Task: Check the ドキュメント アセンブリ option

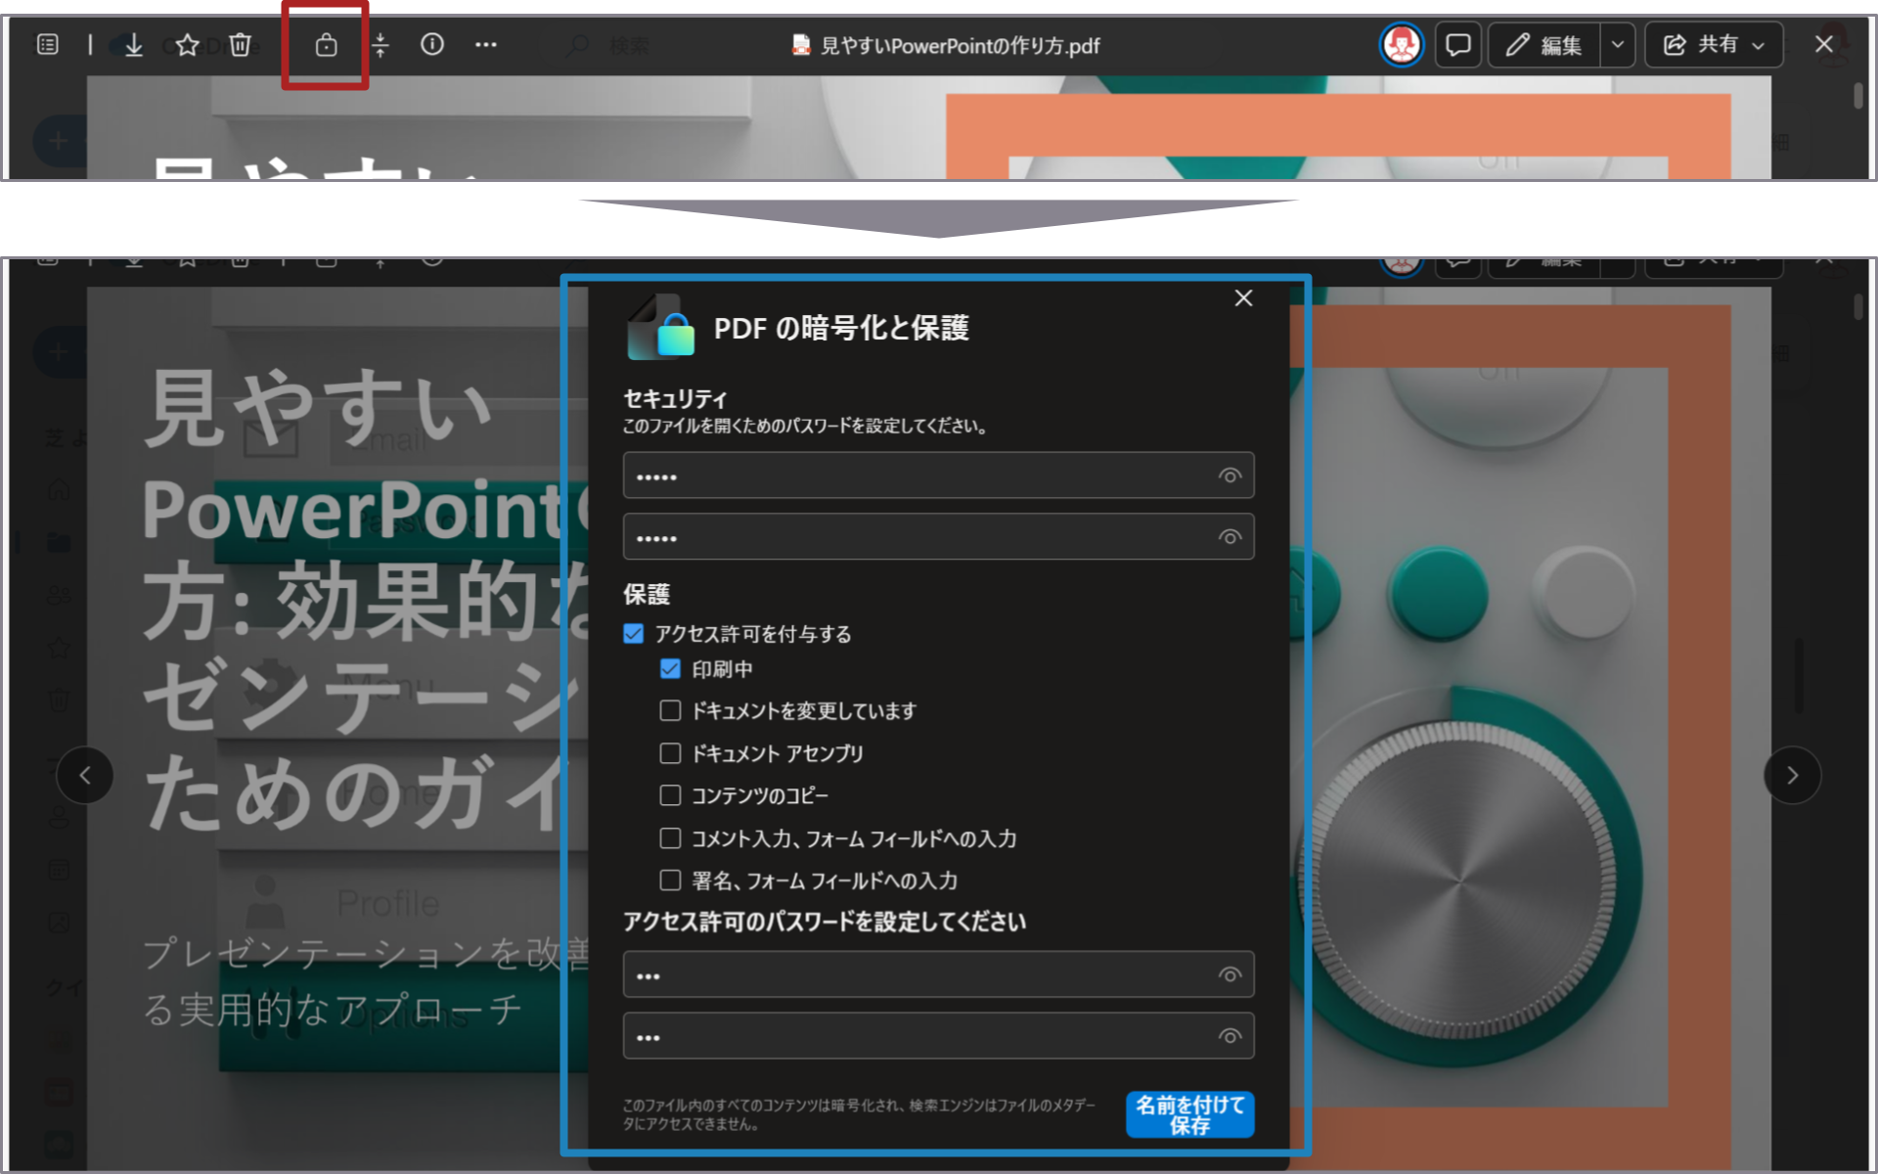Action: (x=670, y=753)
